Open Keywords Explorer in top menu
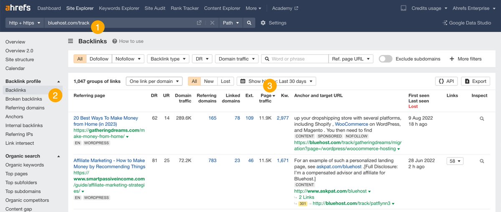Screen dimensions: 501x212 [119, 8]
